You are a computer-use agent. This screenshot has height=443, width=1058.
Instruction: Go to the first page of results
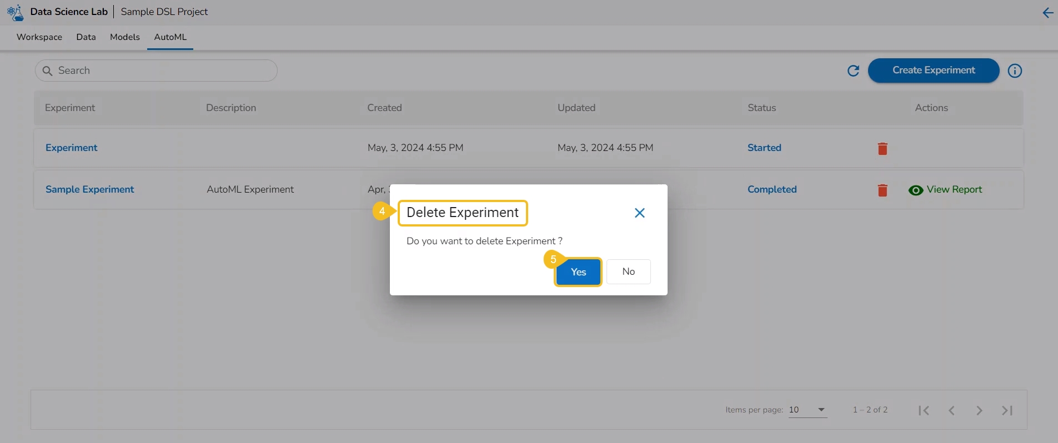click(x=924, y=410)
